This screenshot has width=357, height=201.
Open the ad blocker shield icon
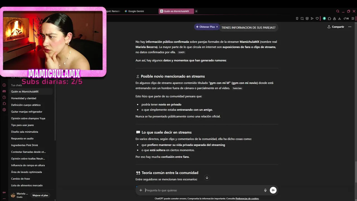click(x=307, y=18)
